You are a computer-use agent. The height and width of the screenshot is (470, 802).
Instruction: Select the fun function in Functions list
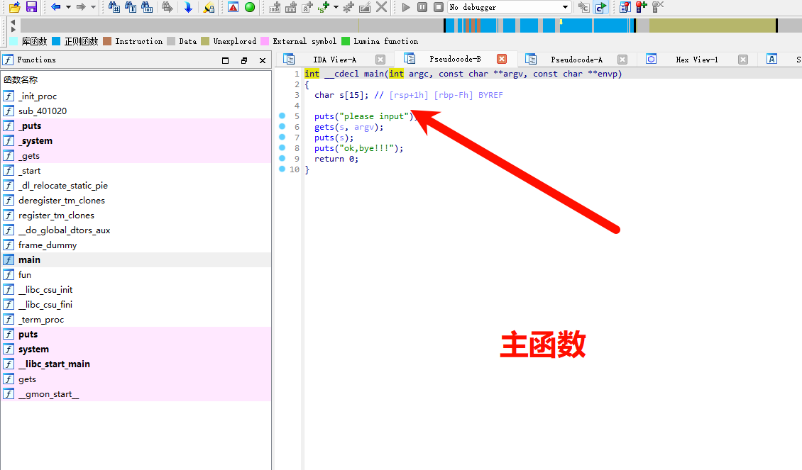click(25, 275)
